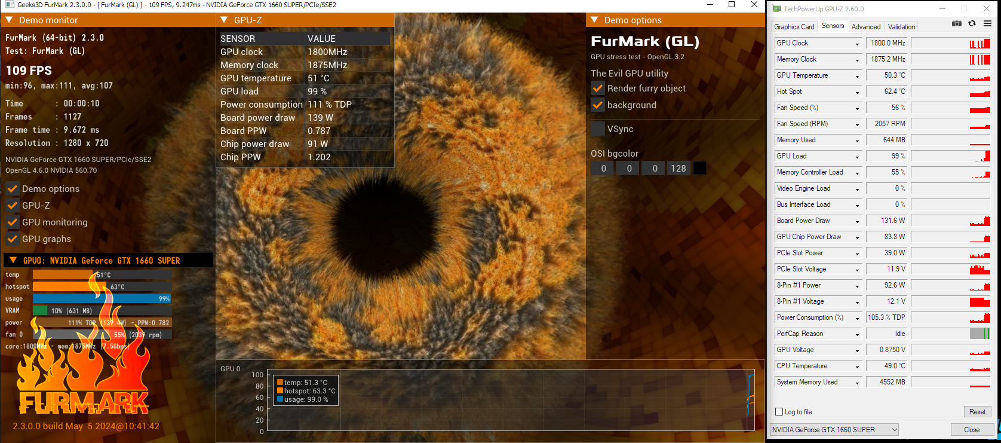The width and height of the screenshot is (1001, 443).
Task: Click the Board power draw value 139 W
Action: point(320,117)
